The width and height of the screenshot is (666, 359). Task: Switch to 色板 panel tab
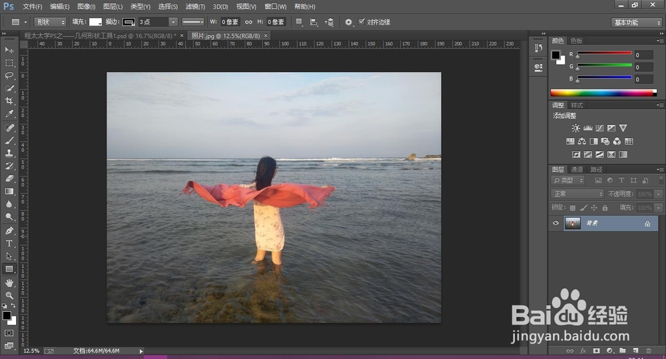coord(577,41)
